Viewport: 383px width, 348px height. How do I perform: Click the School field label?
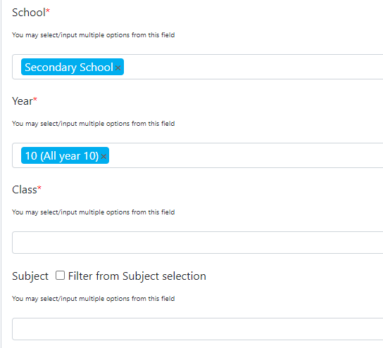[29, 13]
